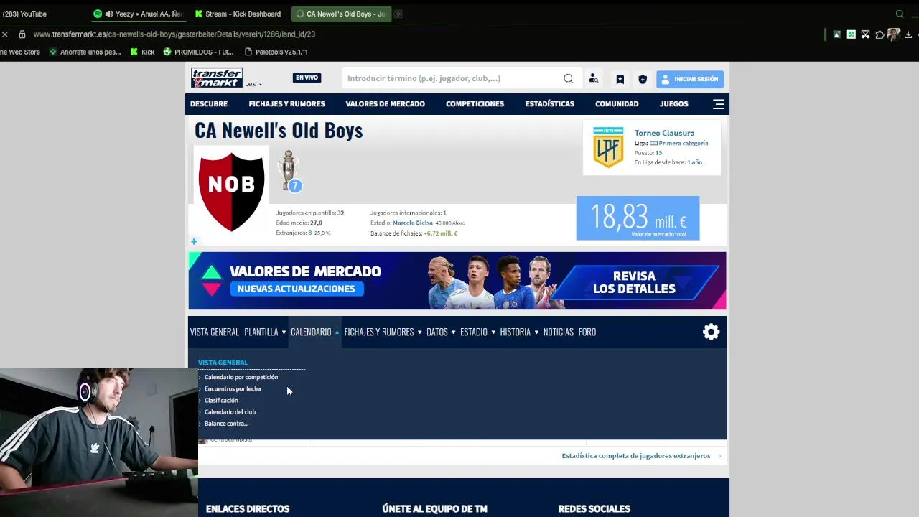The width and height of the screenshot is (919, 517).
Task: Open the .es country domain dropdown
Action: pyautogui.click(x=254, y=84)
